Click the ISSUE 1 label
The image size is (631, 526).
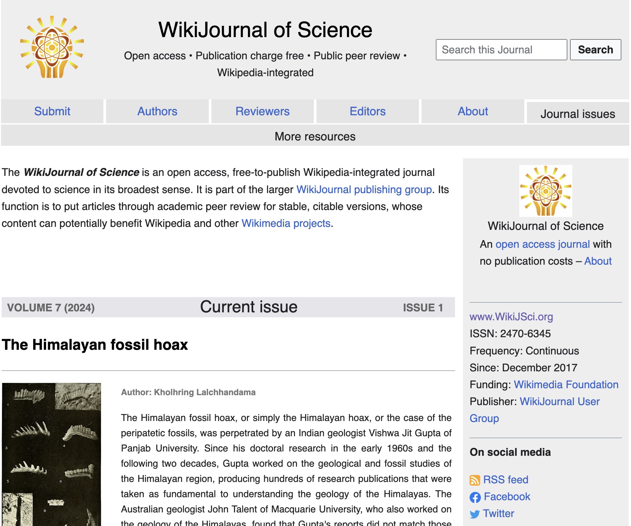point(423,308)
